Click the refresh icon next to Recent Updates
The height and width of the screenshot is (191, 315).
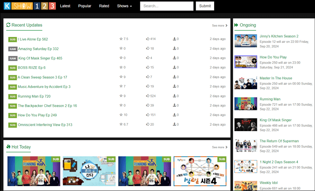click(x=8, y=25)
